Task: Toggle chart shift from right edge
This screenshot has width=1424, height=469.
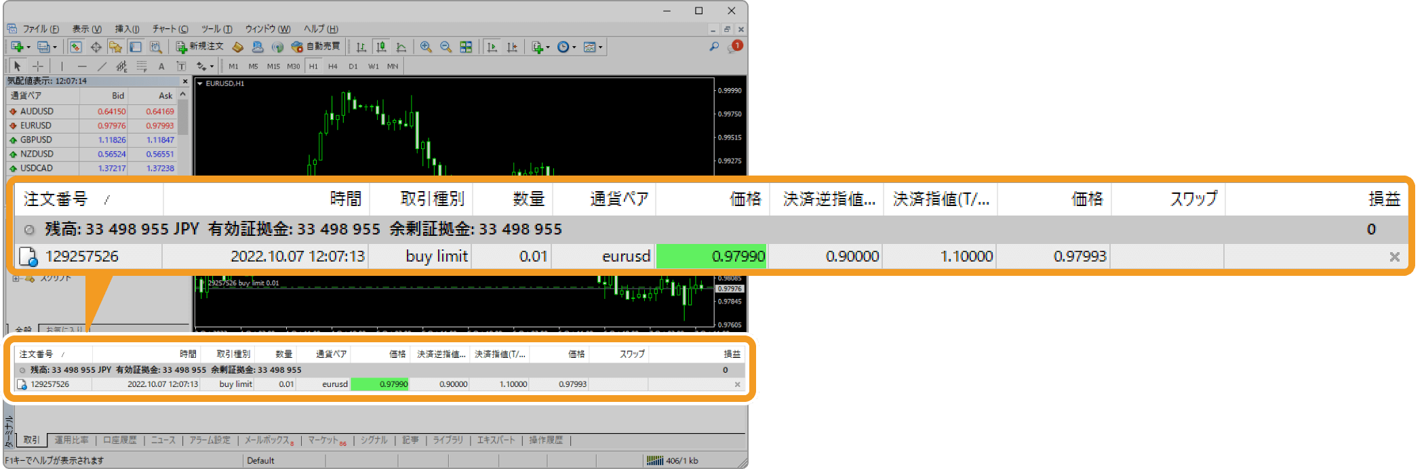Action: [x=512, y=47]
